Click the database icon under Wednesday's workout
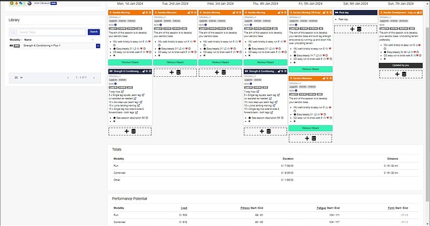The height and width of the screenshot is (226, 430). tap(224, 72)
